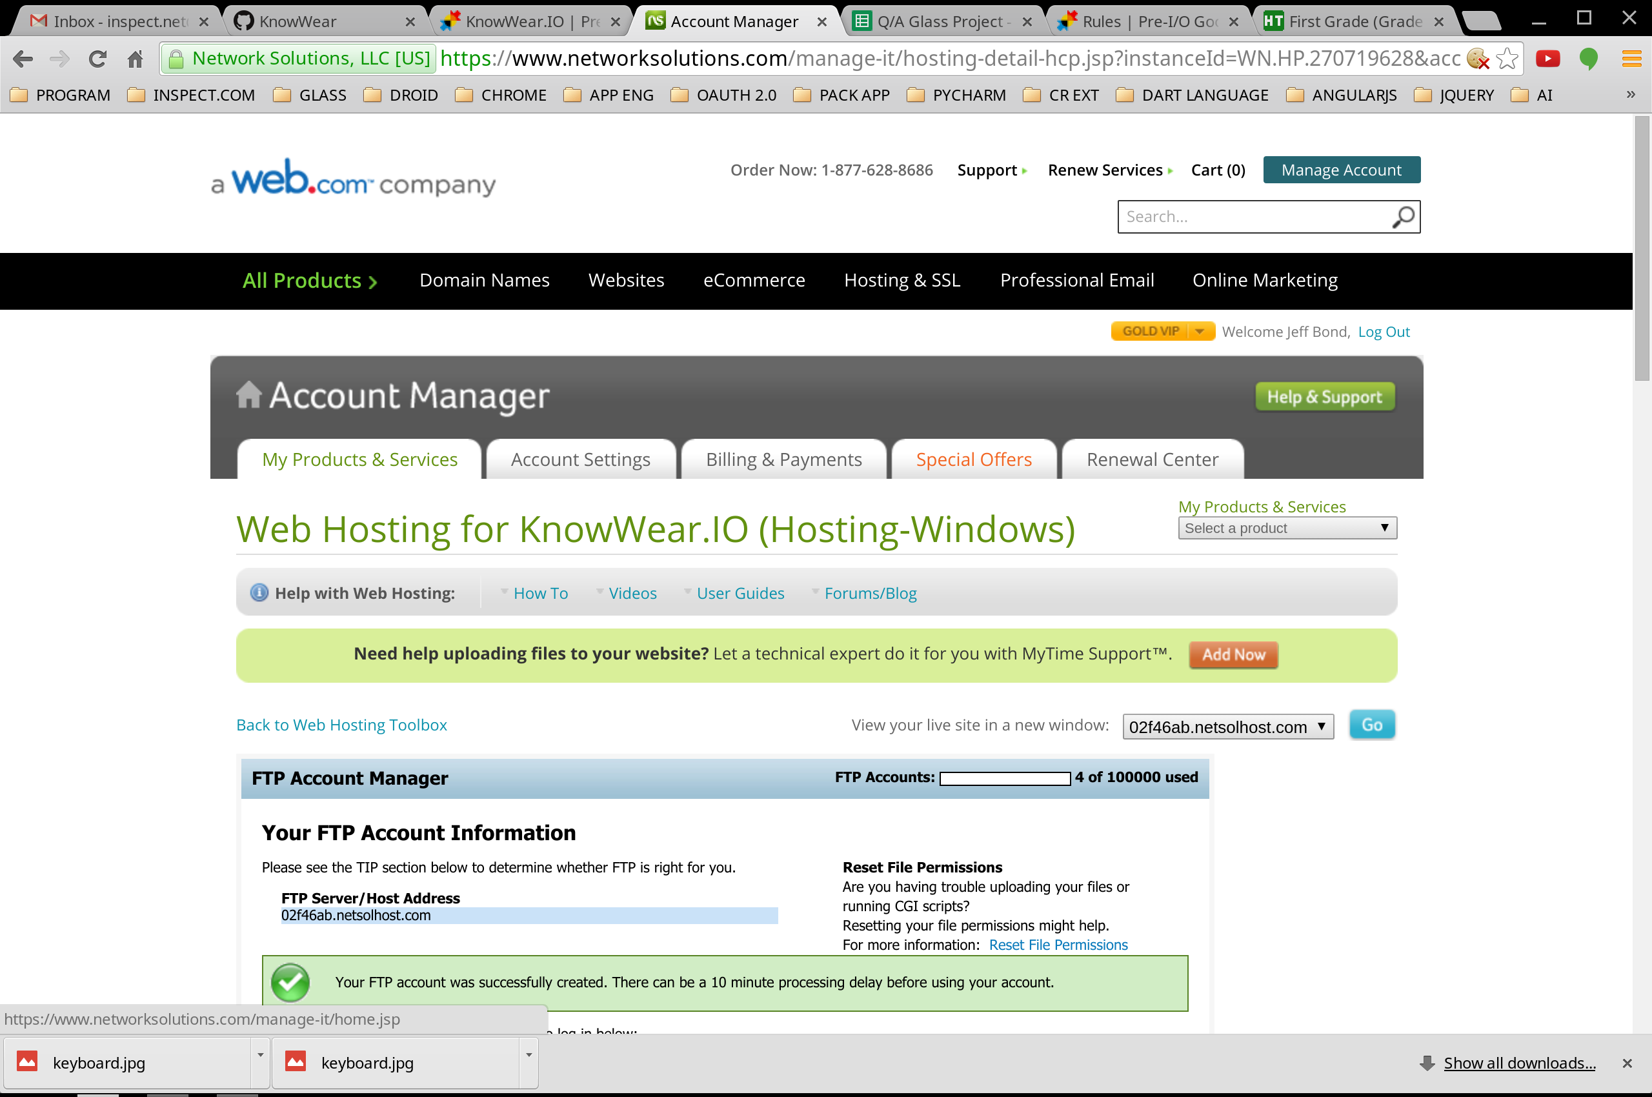Switch to the Billing & Payments tab

tap(783, 459)
